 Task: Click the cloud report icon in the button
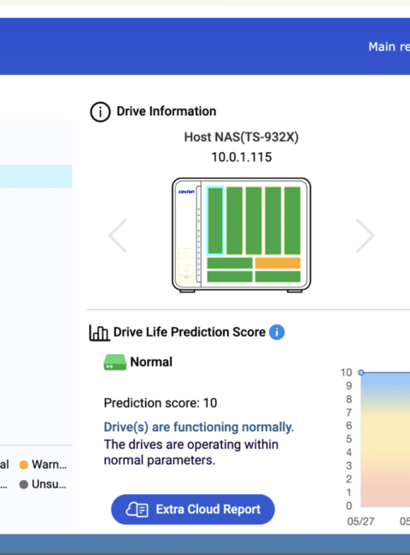pyautogui.click(x=137, y=510)
